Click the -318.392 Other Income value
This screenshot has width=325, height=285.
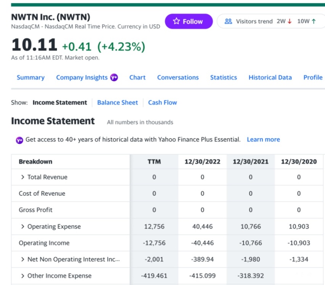coord(251,276)
